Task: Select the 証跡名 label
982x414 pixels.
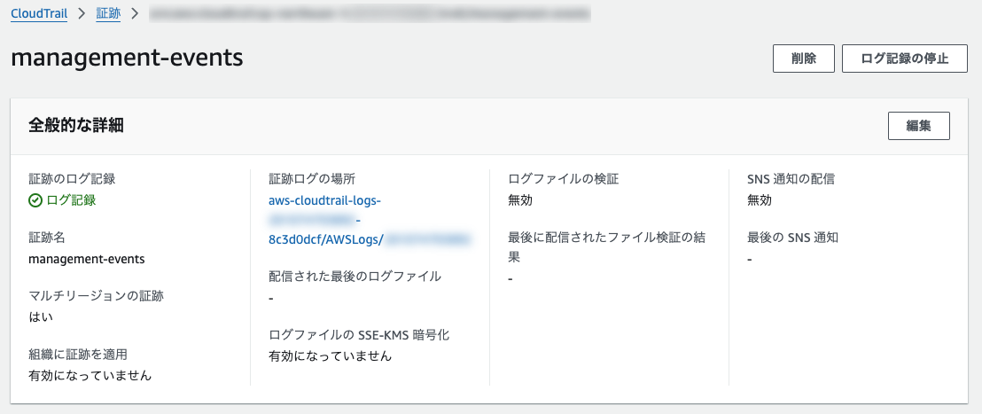Action: [x=47, y=238]
